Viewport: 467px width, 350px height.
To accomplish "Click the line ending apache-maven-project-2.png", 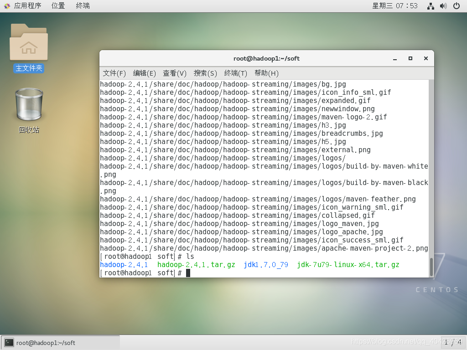I will [x=264, y=248].
